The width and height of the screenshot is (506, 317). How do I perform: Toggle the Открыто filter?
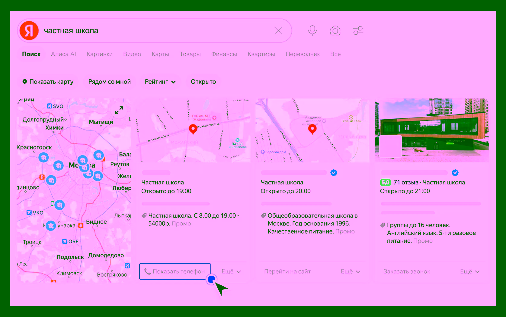tap(203, 82)
